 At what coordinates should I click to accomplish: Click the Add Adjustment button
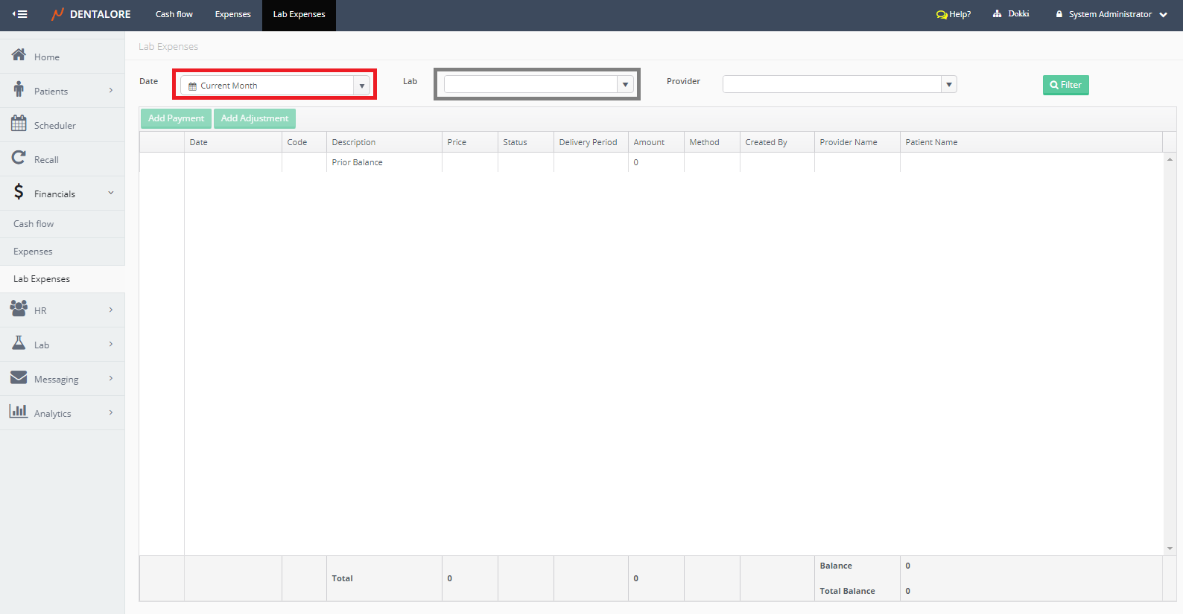point(255,118)
